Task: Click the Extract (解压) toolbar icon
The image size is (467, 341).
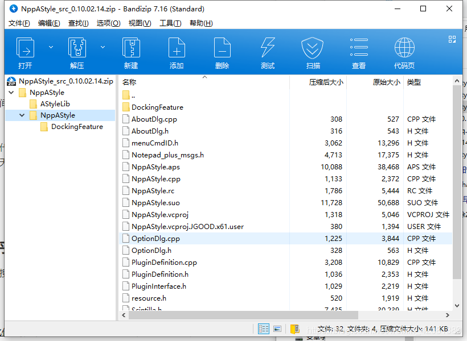Action: click(x=77, y=48)
